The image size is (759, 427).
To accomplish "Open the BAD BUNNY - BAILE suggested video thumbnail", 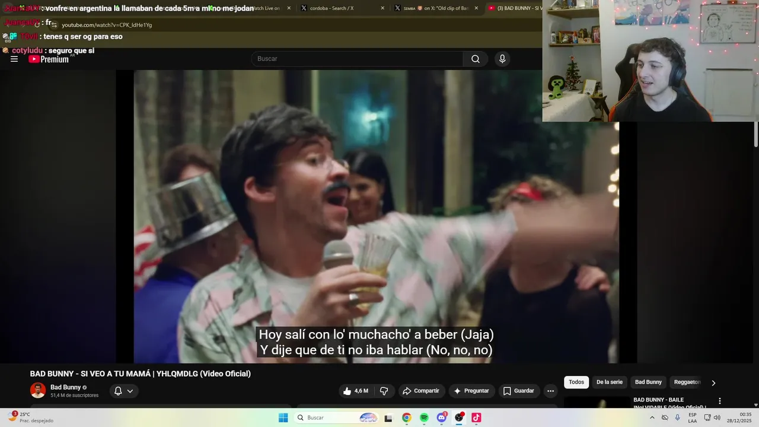I will click(597, 402).
